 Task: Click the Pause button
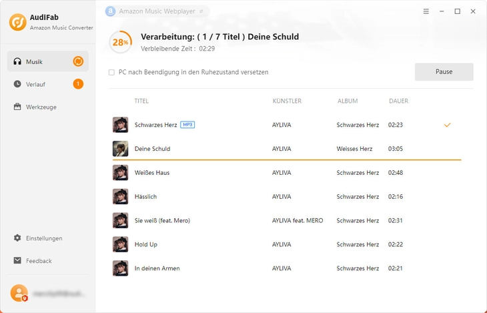click(x=444, y=72)
